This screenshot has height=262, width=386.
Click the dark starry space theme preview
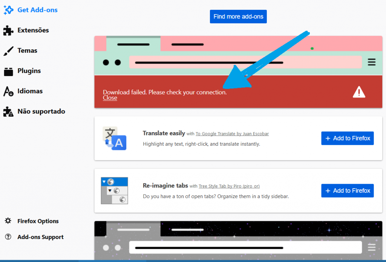coord(238,241)
